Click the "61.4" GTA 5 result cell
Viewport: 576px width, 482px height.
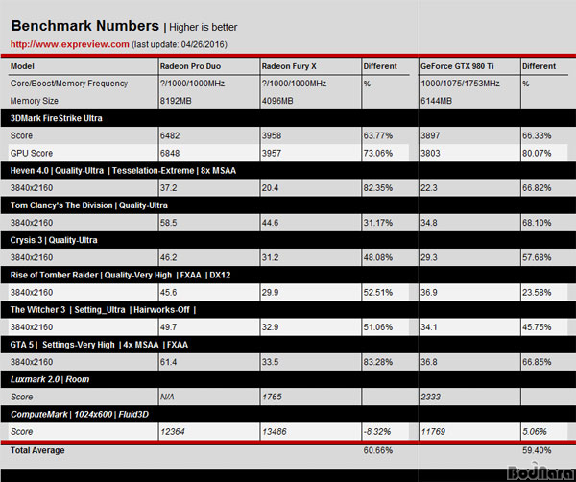tap(168, 362)
